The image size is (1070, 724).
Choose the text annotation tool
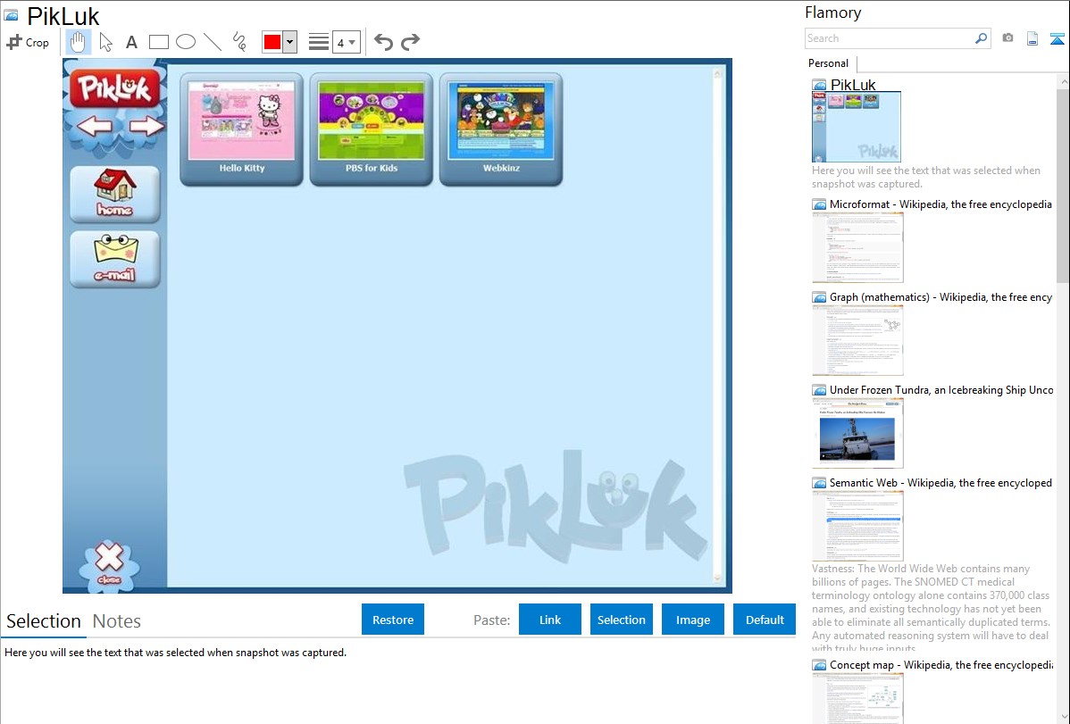131,42
